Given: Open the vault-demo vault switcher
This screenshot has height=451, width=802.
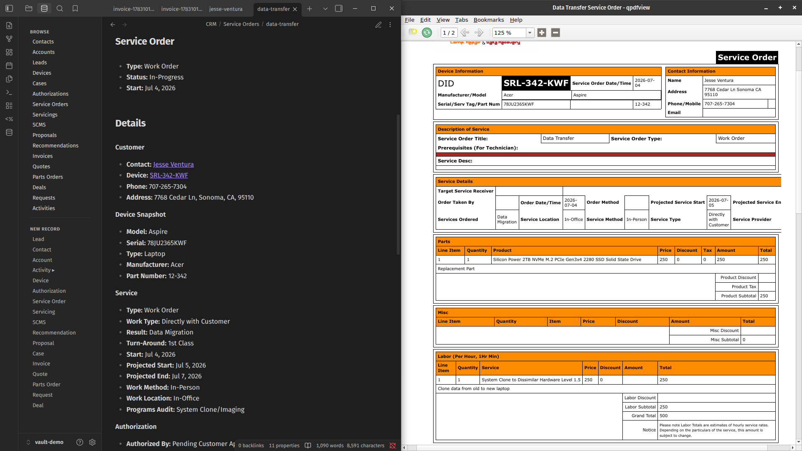Looking at the screenshot, I should [x=45, y=442].
